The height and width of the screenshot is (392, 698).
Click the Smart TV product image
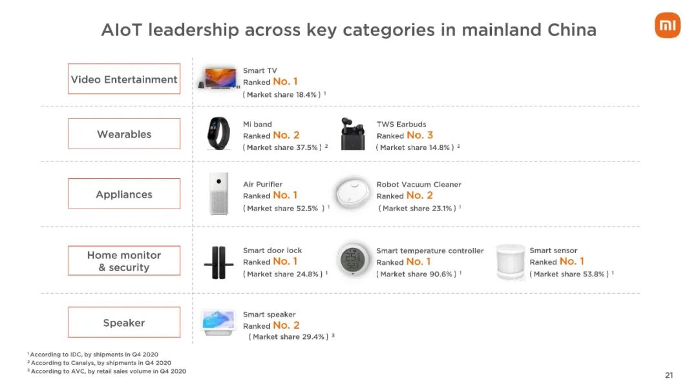click(x=219, y=79)
